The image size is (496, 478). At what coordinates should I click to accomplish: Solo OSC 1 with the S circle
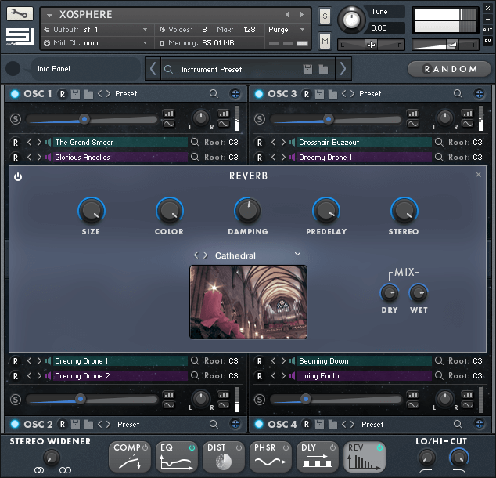pyautogui.click(x=16, y=119)
